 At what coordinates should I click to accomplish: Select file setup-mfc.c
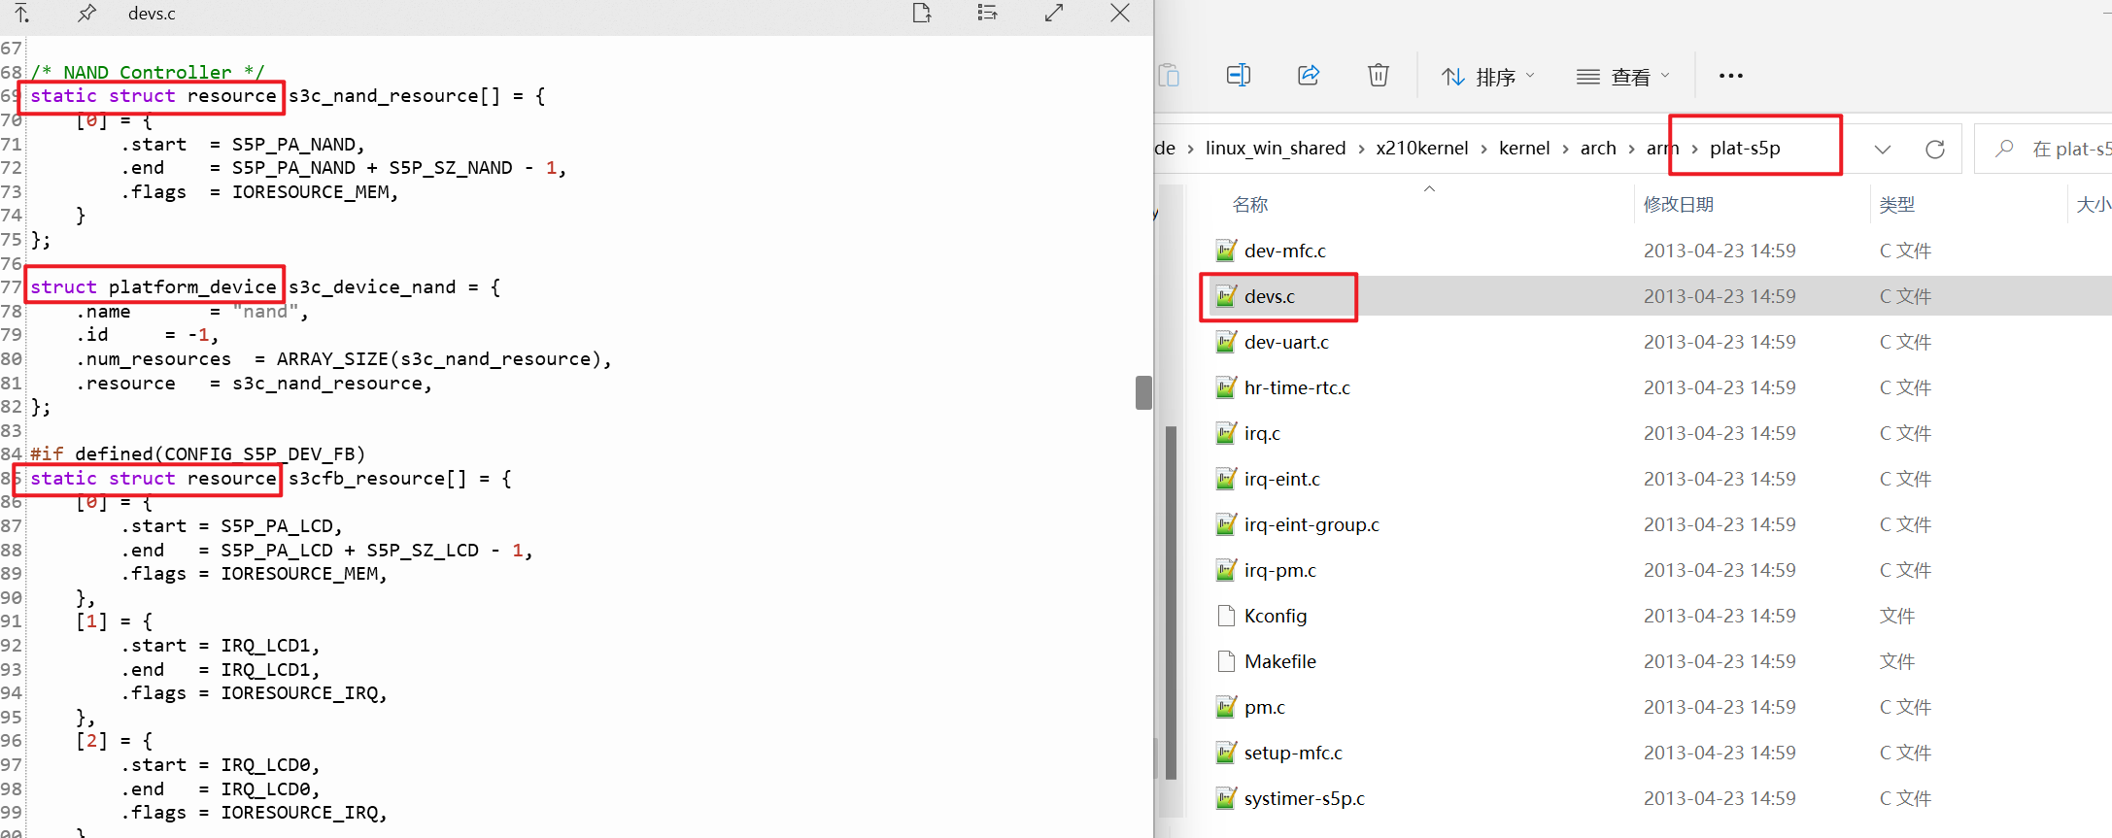click(1293, 753)
